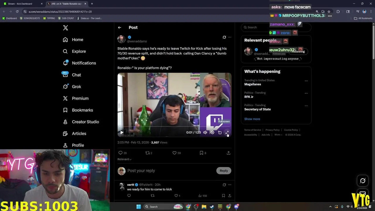Play the video in the post
Viewport: 375px width, 211px height.
122,132
